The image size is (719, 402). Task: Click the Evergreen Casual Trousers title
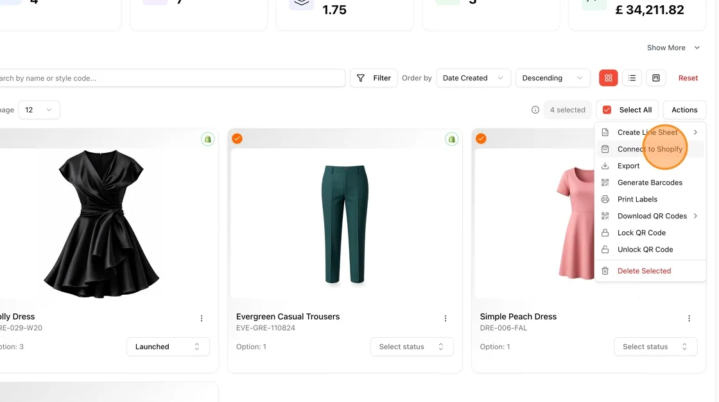click(x=288, y=317)
